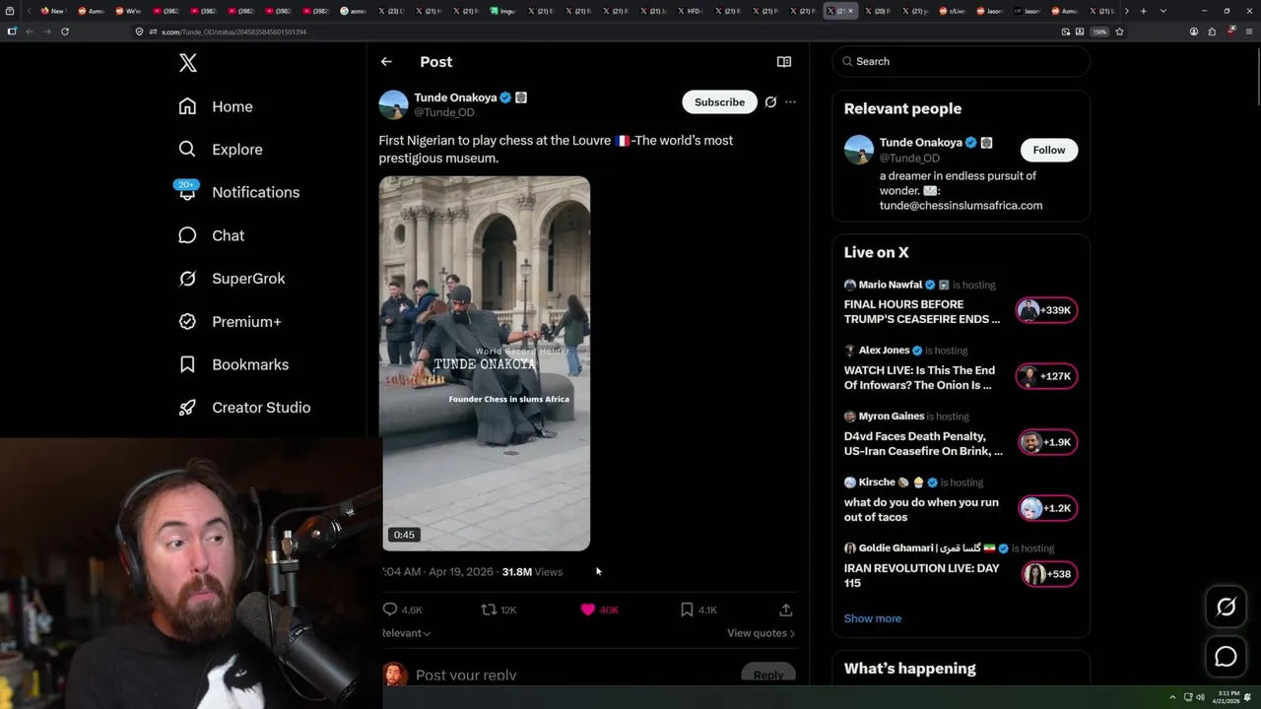Expand Show more live spaces

pos(873,618)
